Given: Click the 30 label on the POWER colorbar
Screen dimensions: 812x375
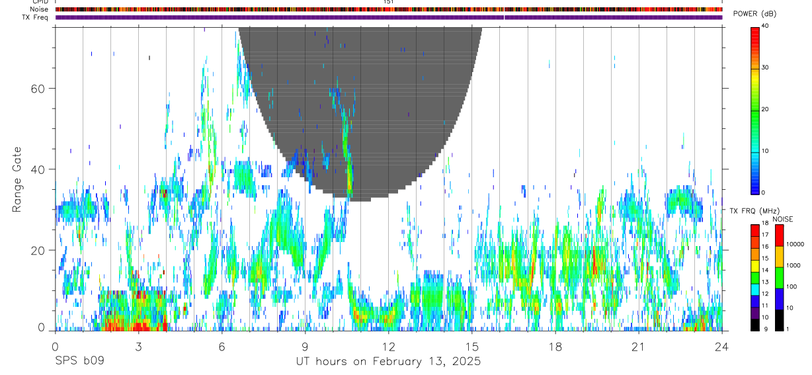Looking at the screenshot, I should coord(765,68).
